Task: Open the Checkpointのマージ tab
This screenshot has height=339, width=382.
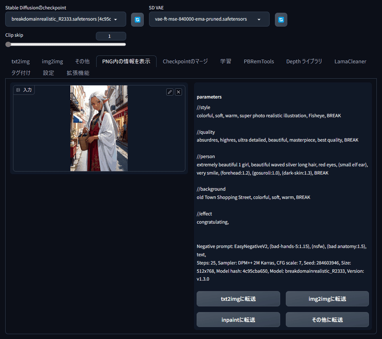Action: click(x=185, y=62)
